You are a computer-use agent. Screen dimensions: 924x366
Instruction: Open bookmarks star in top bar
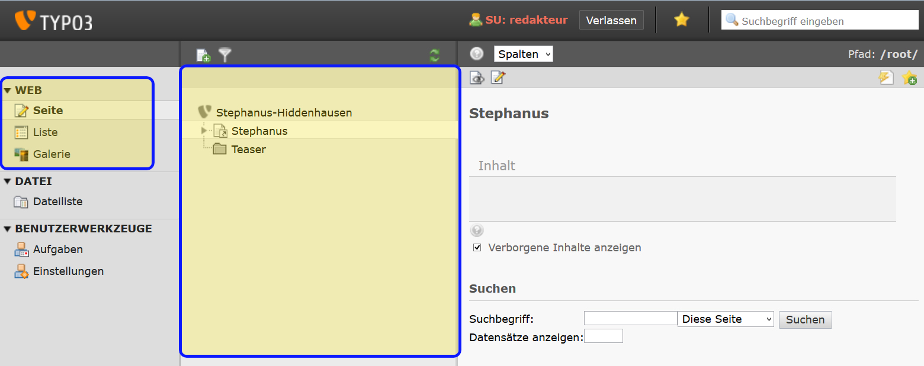click(682, 20)
